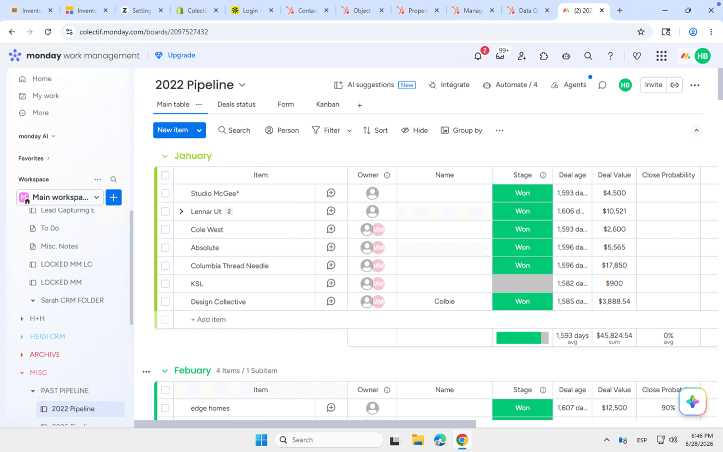Open the board discussion speech bubble icon
Image resolution: width=723 pixels, height=452 pixels.
tap(602, 85)
